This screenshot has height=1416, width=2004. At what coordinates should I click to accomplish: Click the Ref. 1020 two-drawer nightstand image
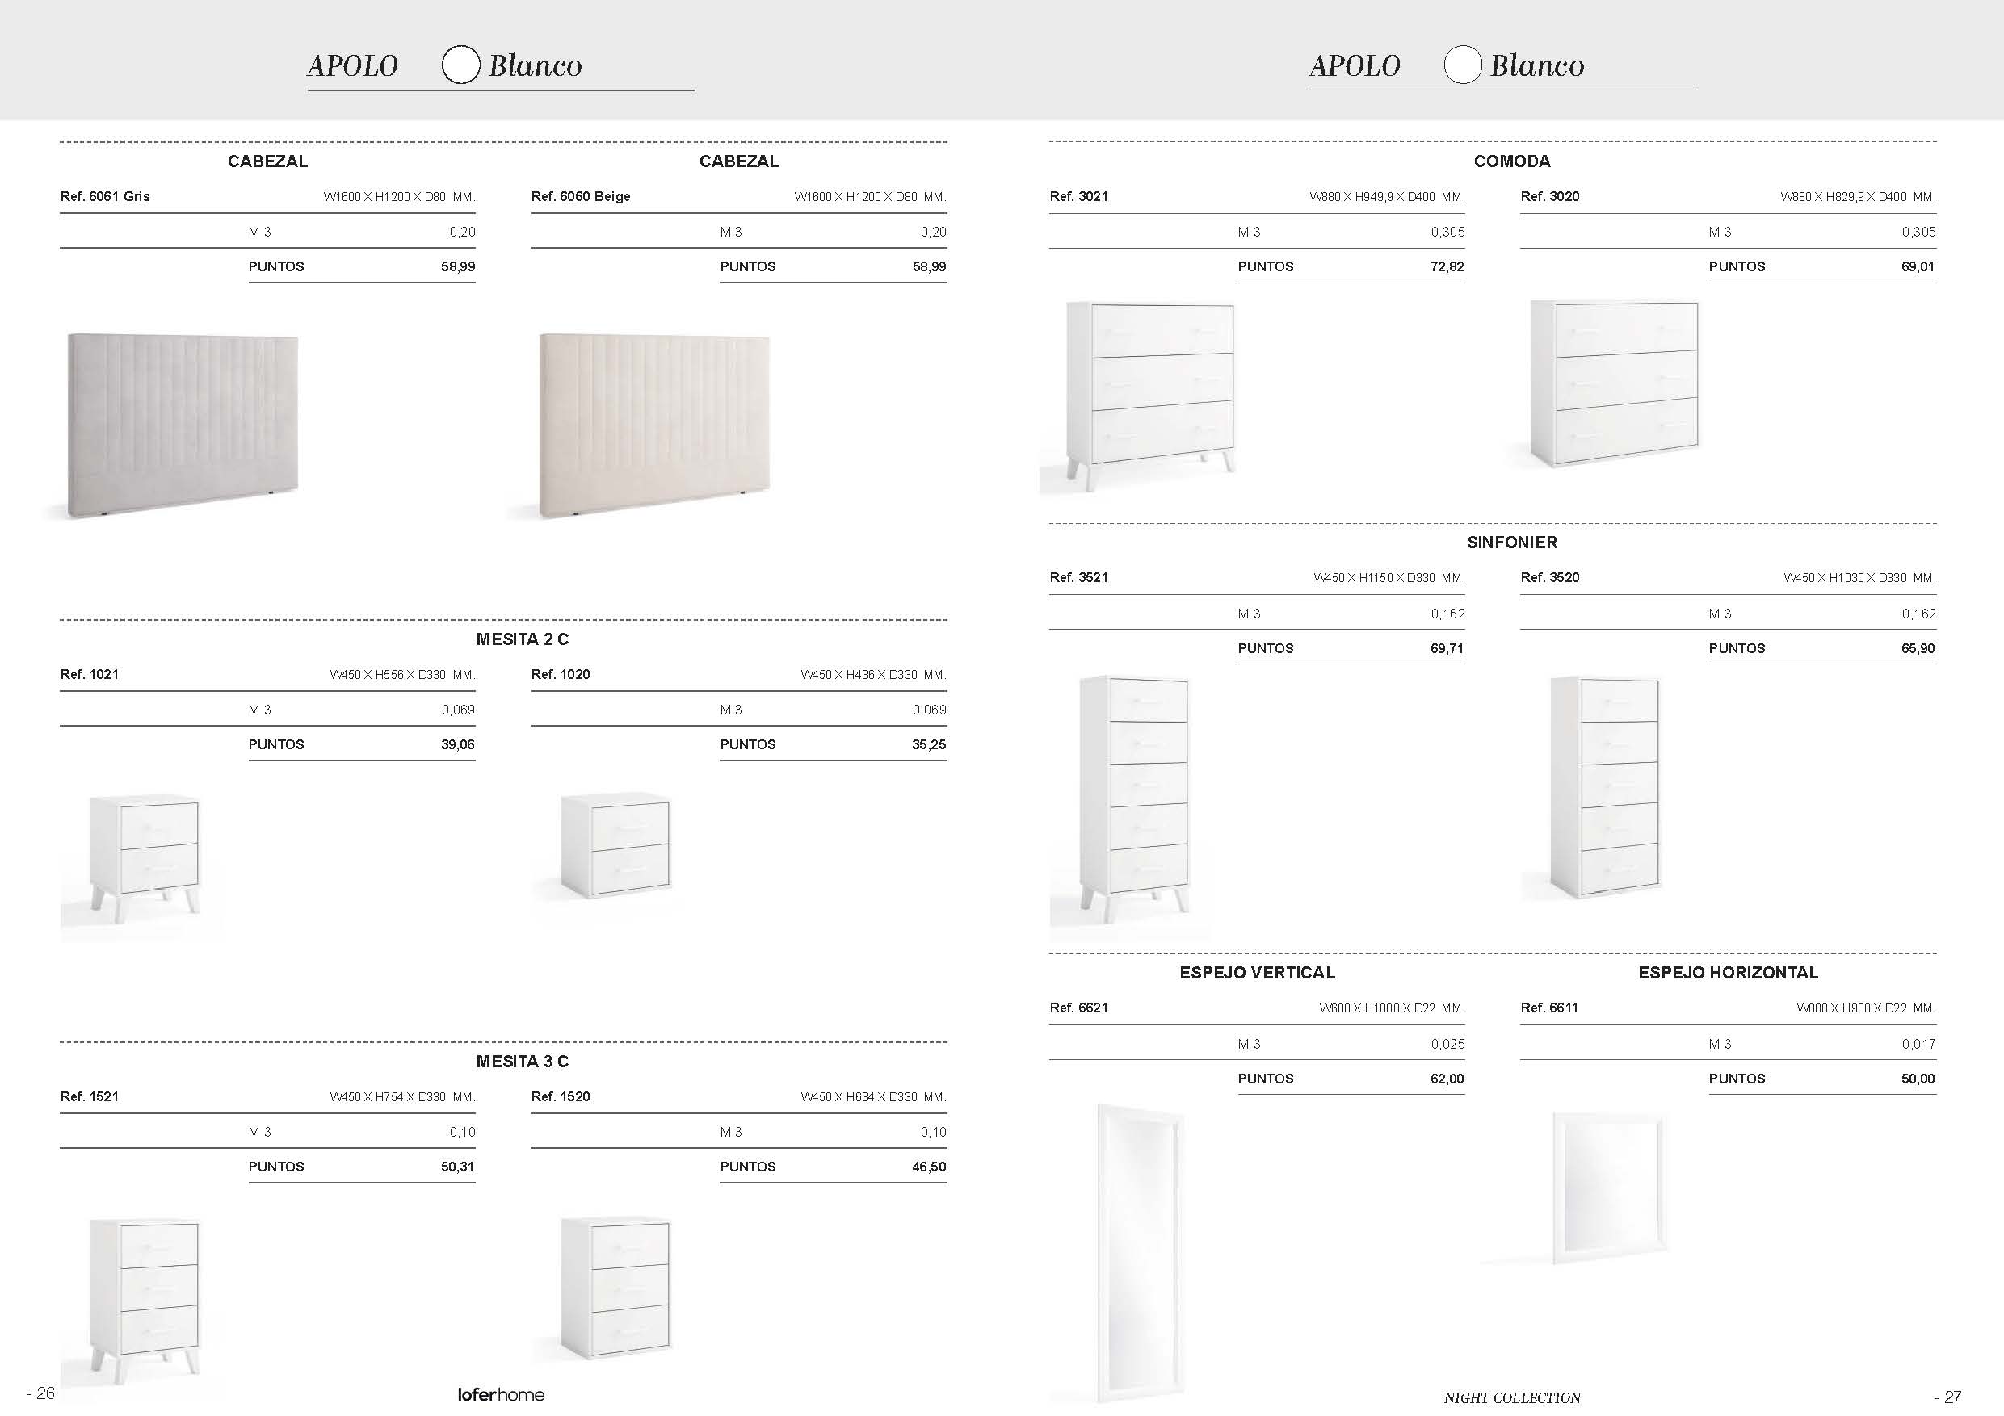pos(615,845)
